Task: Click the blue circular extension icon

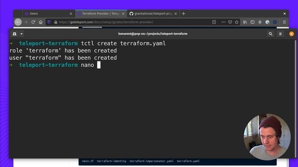Action: 275,22
